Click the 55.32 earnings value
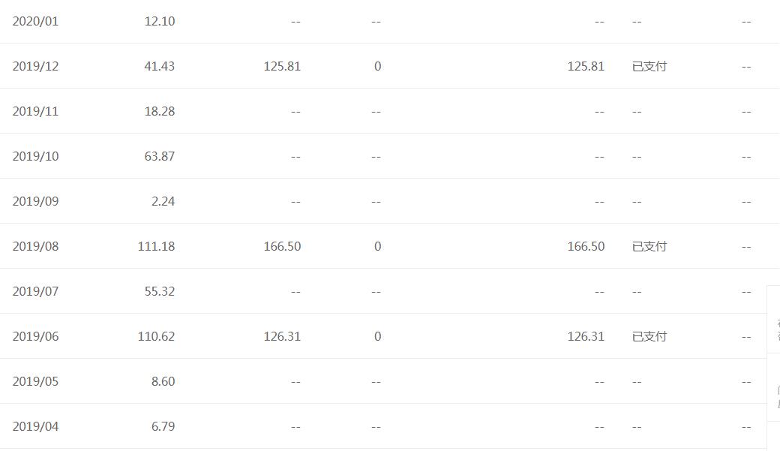Screen dimensions: 780x451 tap(159, 291)
